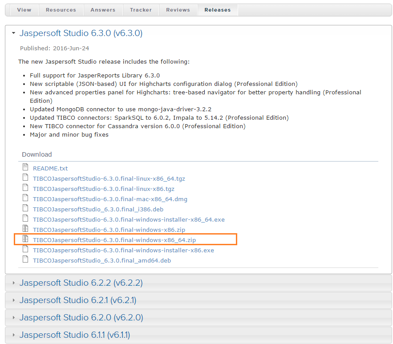This screenshot has height=344, width=393.
Task: Click the spreadsheet icon beside windows-x86.zip
Action: pyautogui.click(x=25, y=228)
